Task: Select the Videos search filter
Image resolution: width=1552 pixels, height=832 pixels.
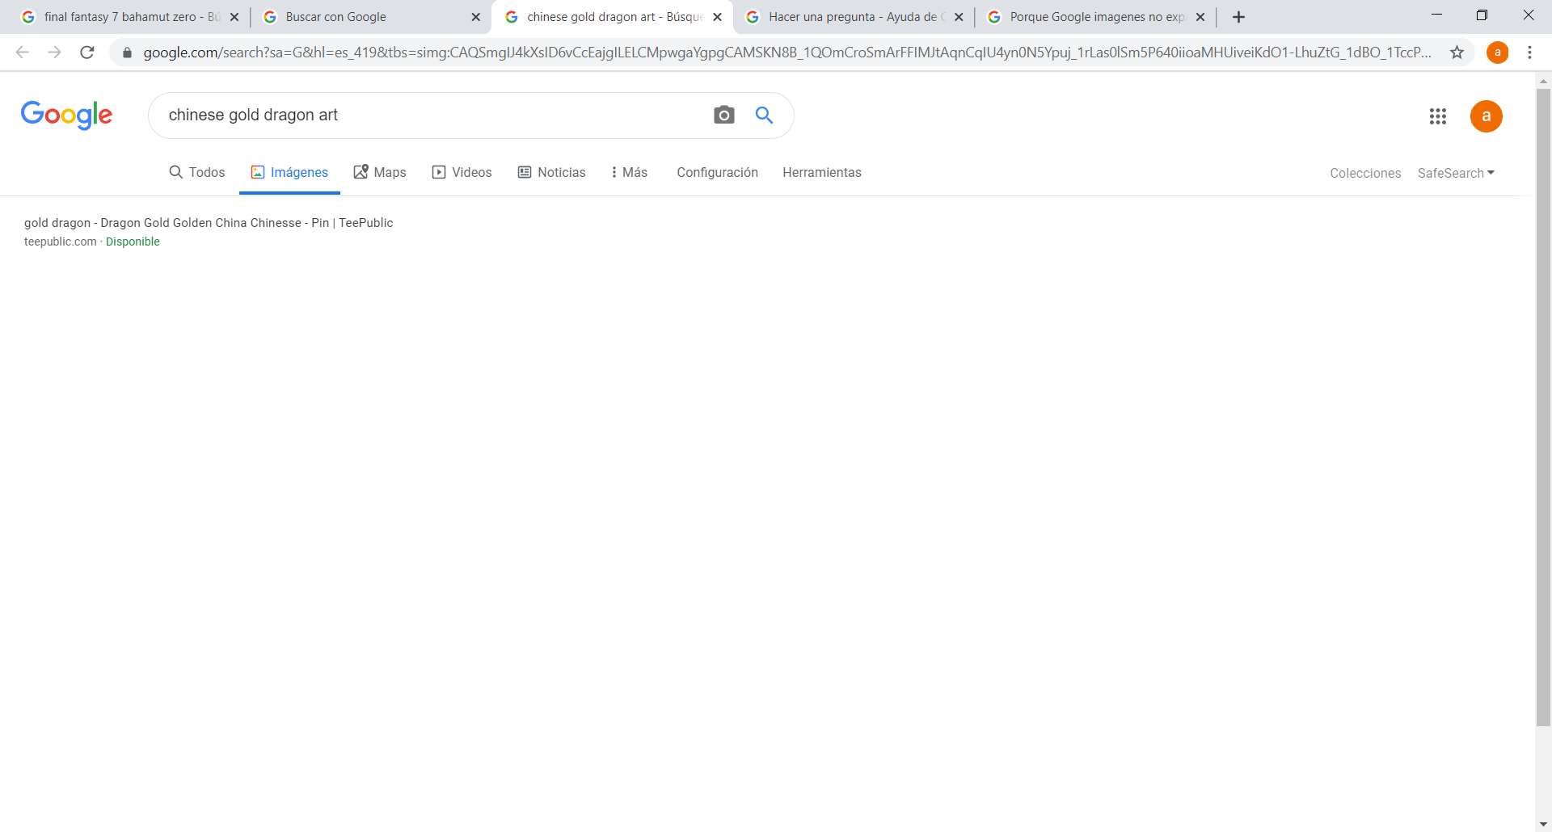Action: (462, 172)
